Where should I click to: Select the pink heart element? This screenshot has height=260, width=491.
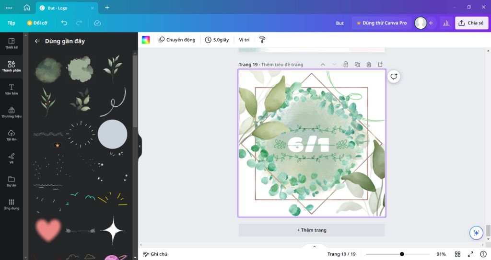48,230
